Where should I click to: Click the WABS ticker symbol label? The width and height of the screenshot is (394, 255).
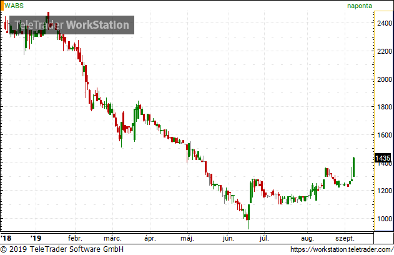(x=14, y=6)
